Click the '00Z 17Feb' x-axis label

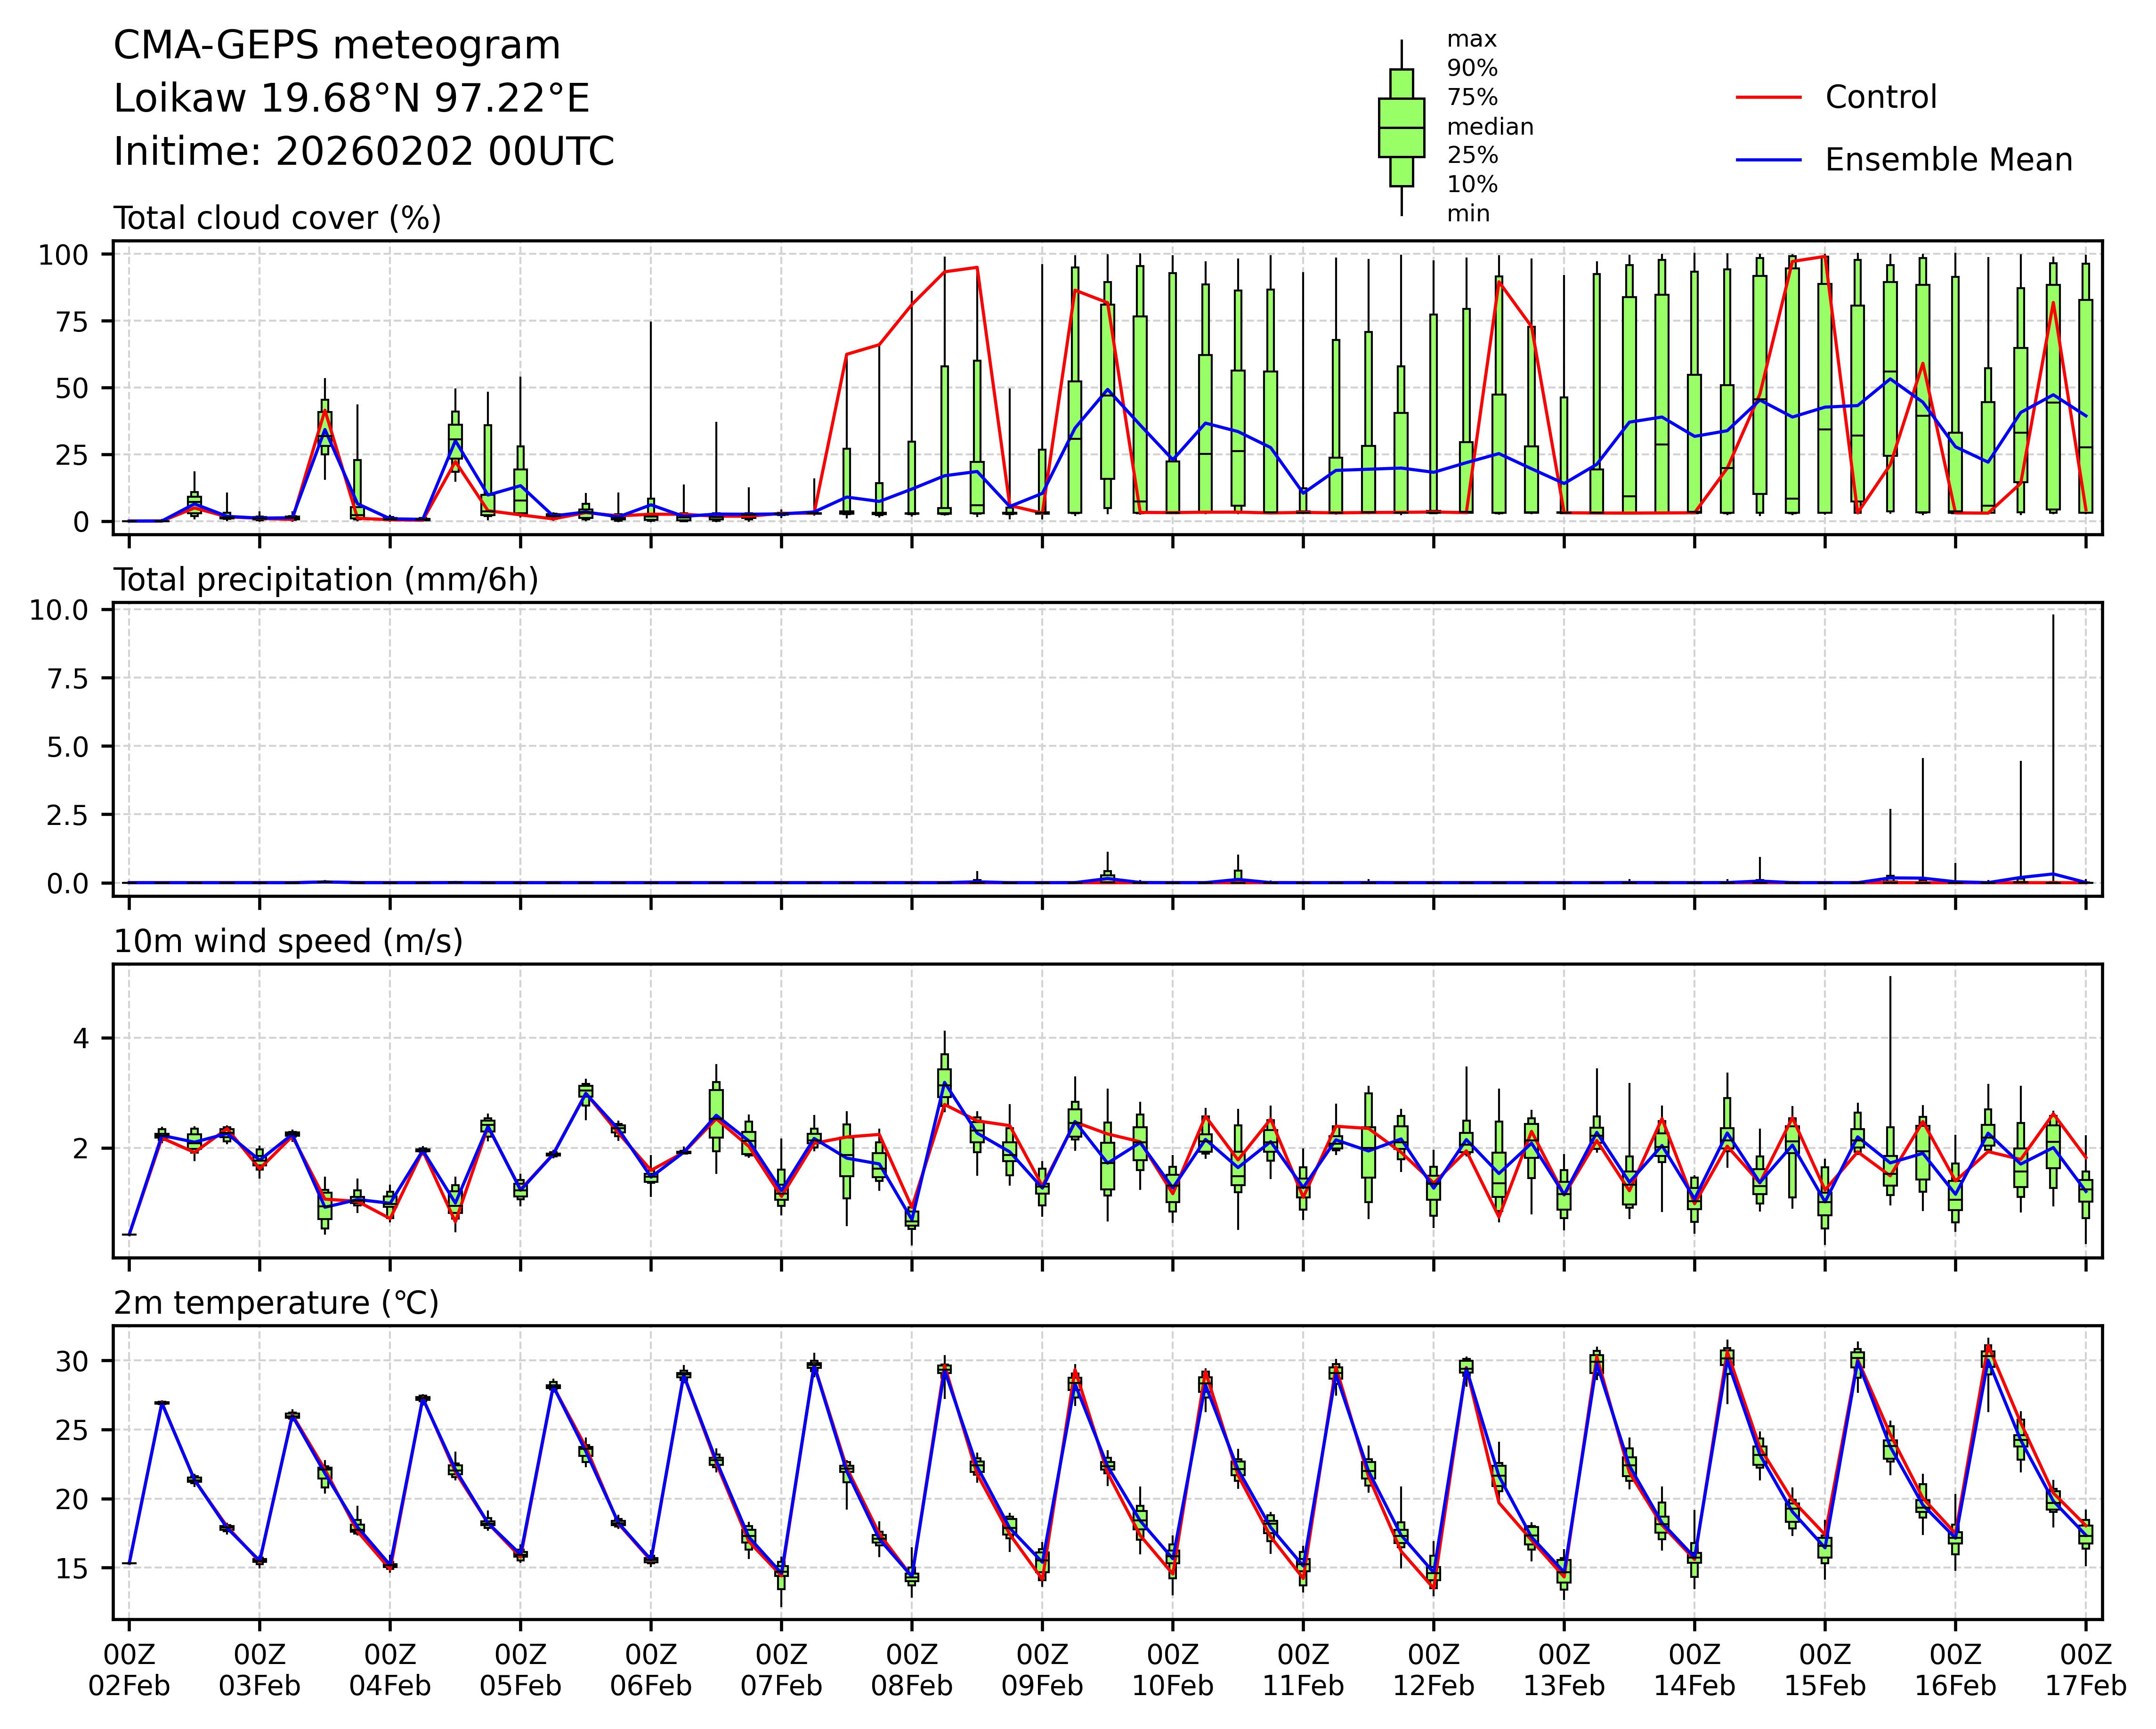tap(2085, 1669)
